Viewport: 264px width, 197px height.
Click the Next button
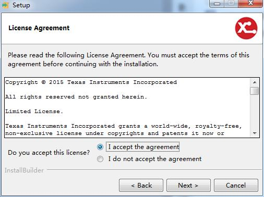[188, 186]
